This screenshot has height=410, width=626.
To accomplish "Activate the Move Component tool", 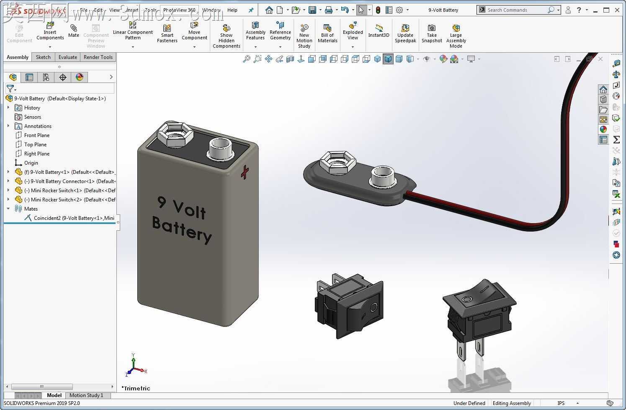I will (x=194, y=31).
